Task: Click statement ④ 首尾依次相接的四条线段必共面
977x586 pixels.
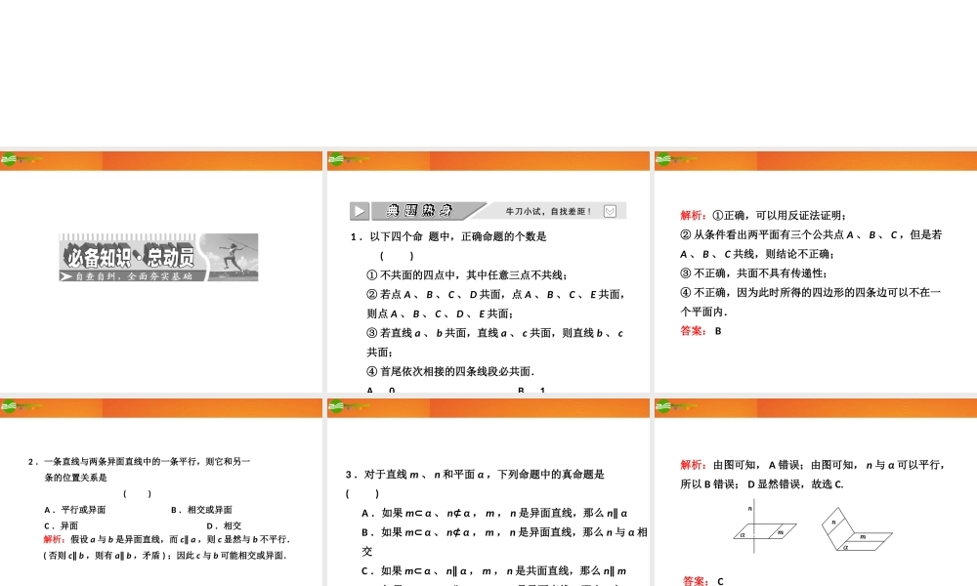Action: [x=450, y=371]
